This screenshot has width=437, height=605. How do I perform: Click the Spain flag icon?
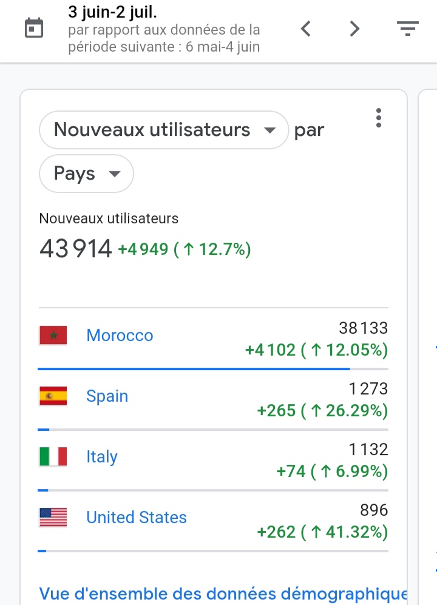tap(53, 396)
